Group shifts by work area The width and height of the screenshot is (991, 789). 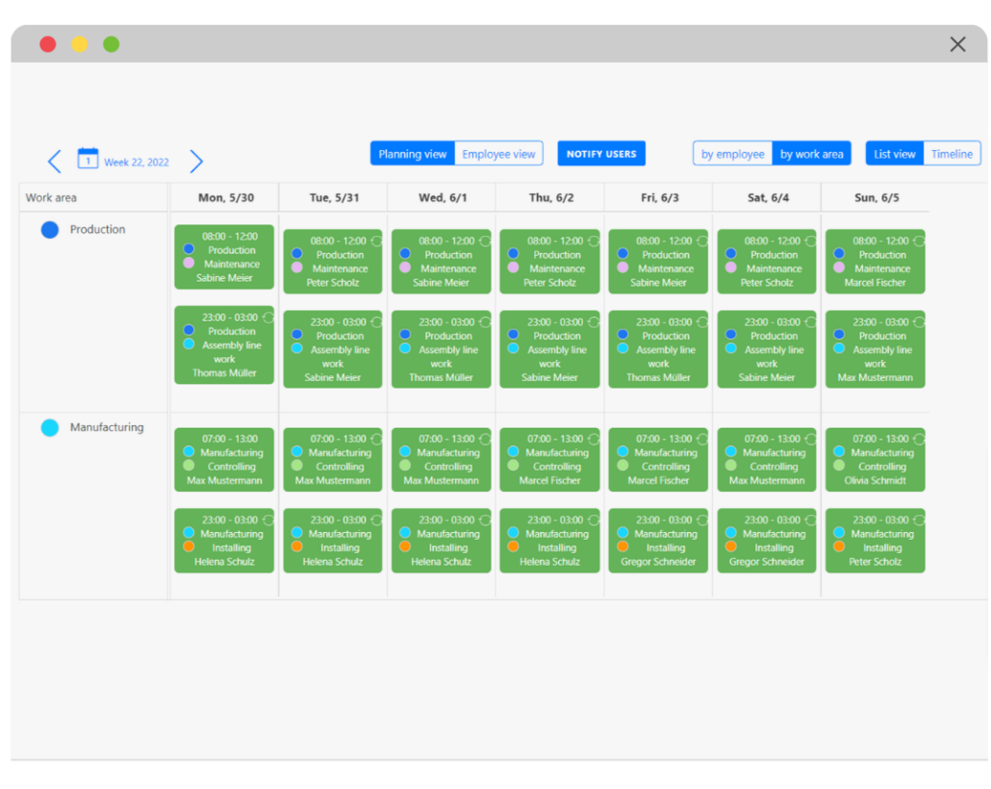pyautogui.click(x=811, y=154)
